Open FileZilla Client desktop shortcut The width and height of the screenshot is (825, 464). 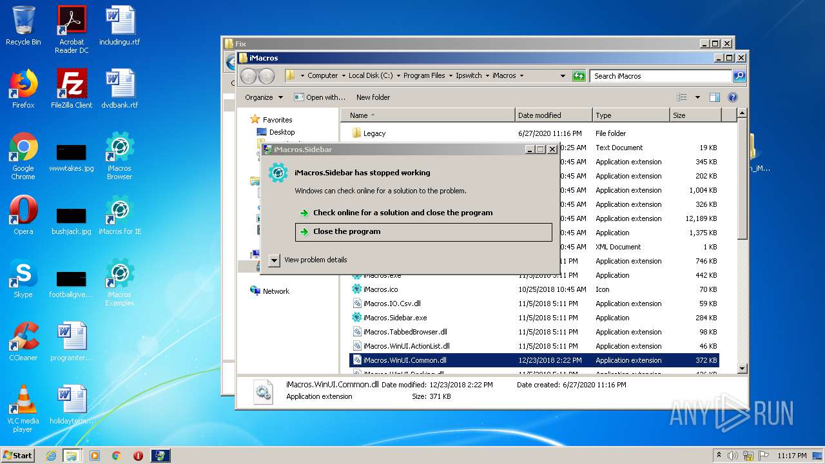pyautogui.click(x=72, y=89)
